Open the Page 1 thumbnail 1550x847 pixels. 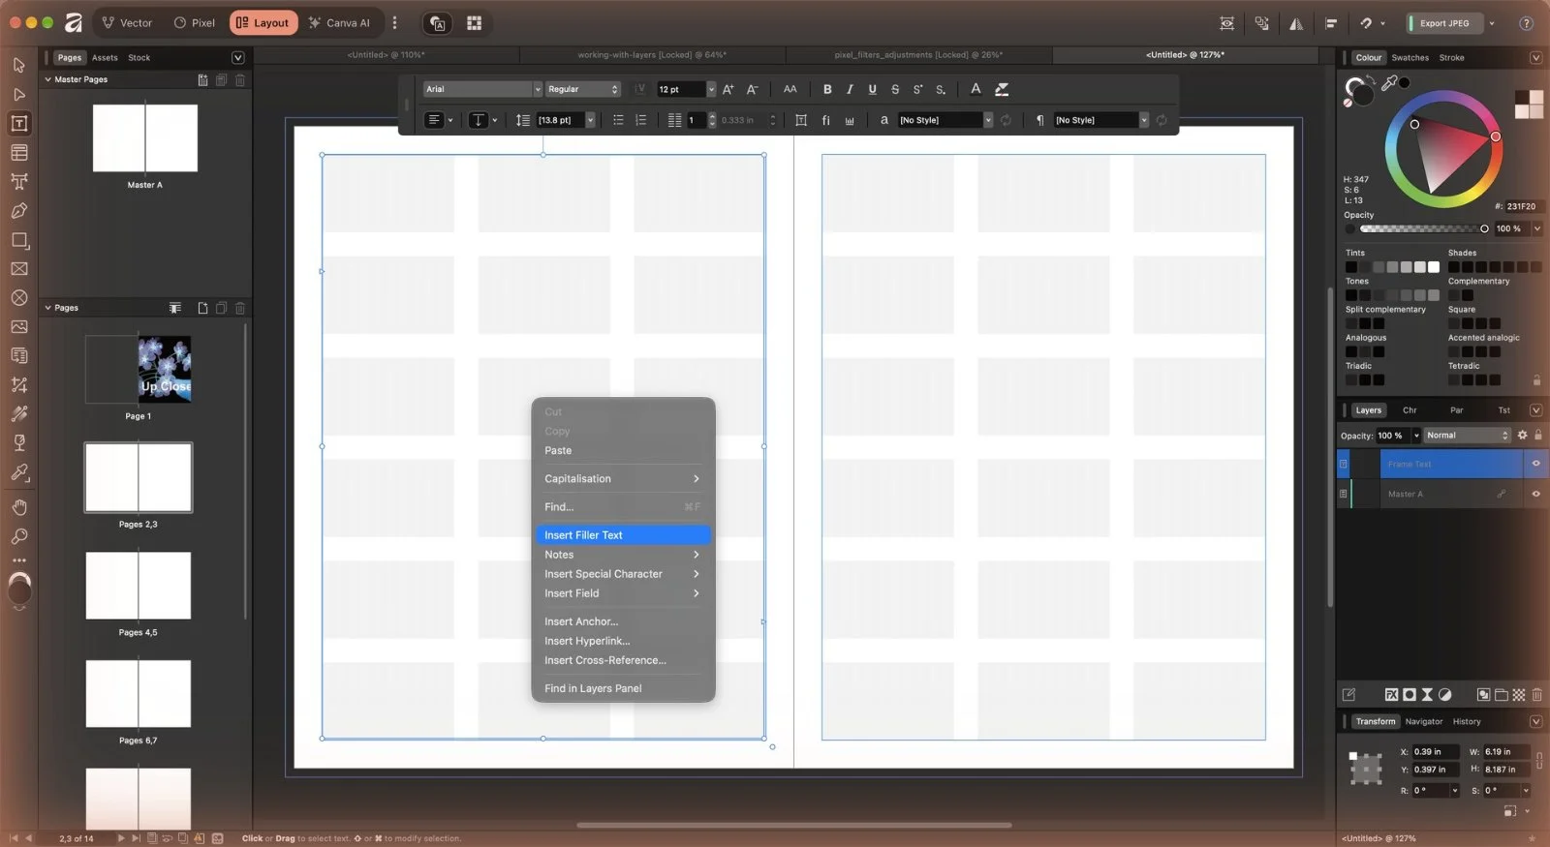tap(139, 369)
